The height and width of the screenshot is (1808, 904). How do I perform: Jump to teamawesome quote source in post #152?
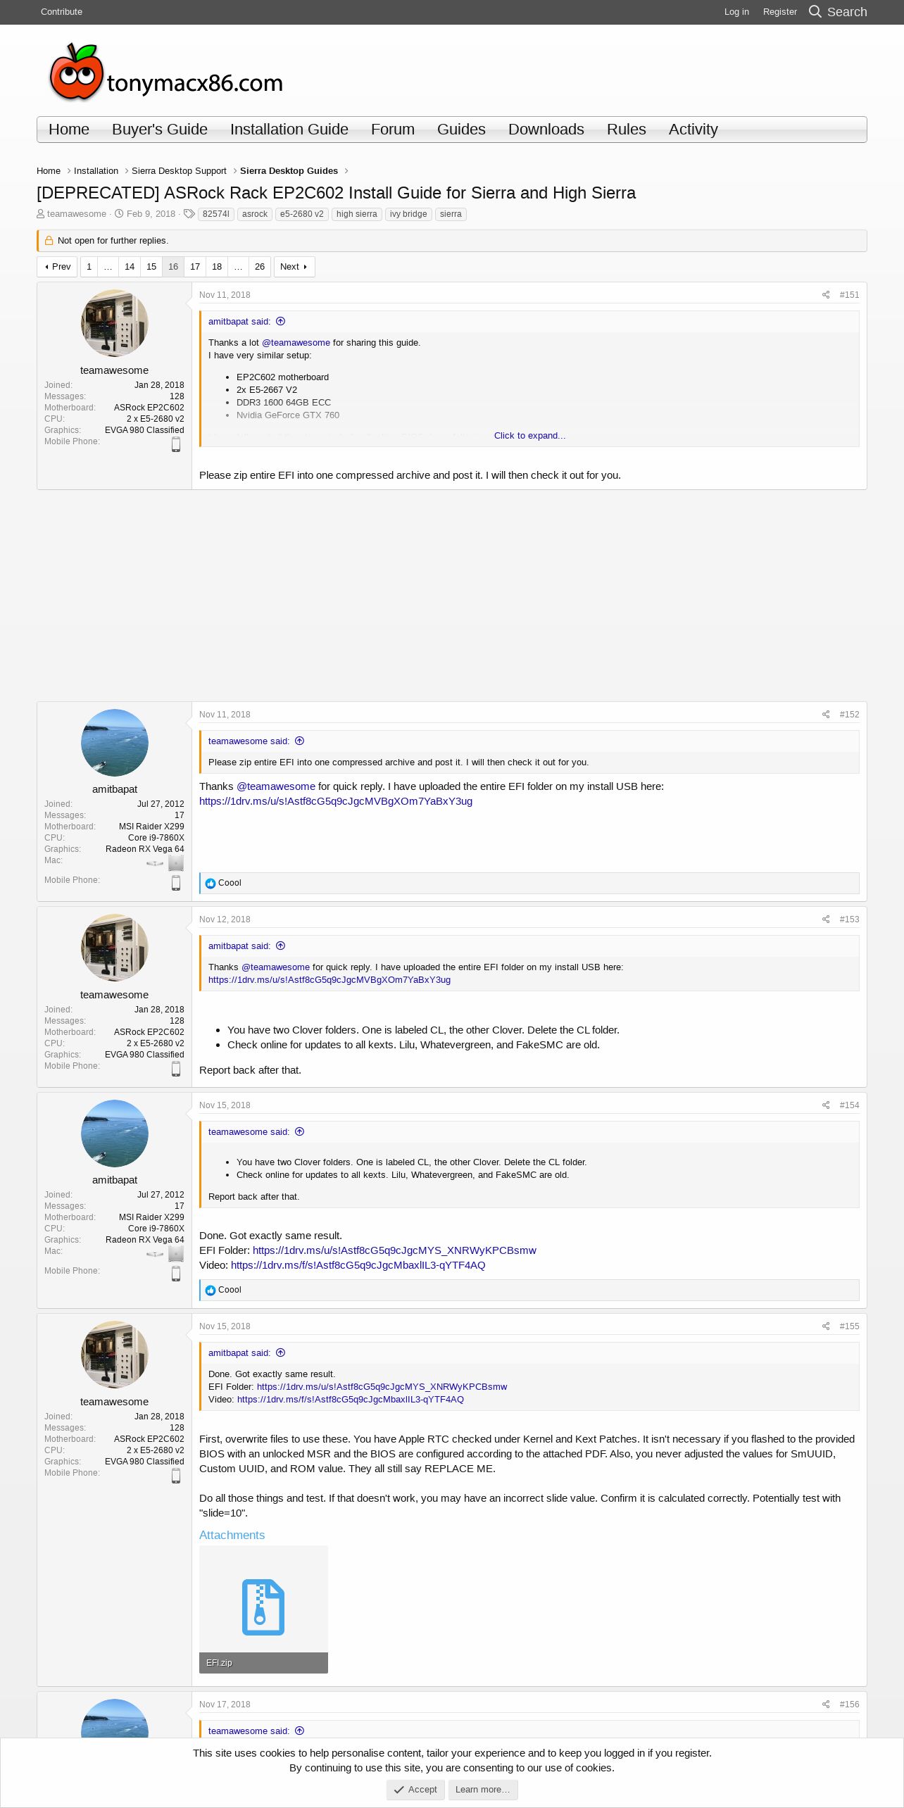point(299,741)
